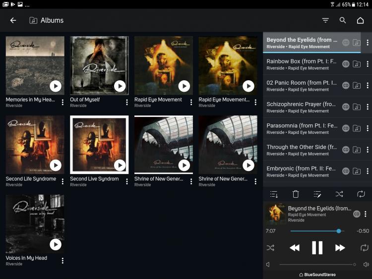The height and width of the screenshot is (279, 372).
Task: Open the Gmail notification icon in status bar
Action: [x=5, y=4]
